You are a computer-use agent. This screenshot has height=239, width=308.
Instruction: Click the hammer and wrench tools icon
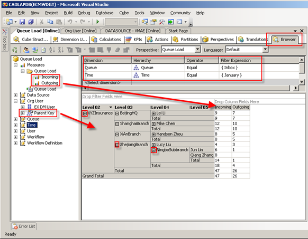[162, 22]
